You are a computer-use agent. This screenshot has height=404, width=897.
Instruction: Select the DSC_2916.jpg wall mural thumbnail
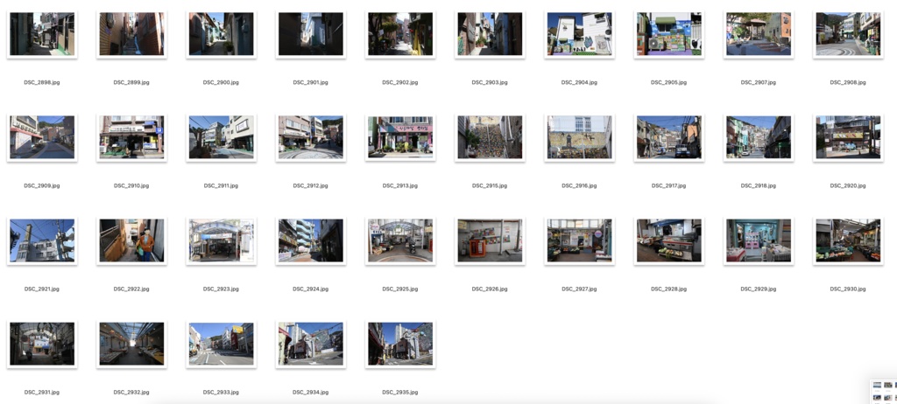pos(579,137)
